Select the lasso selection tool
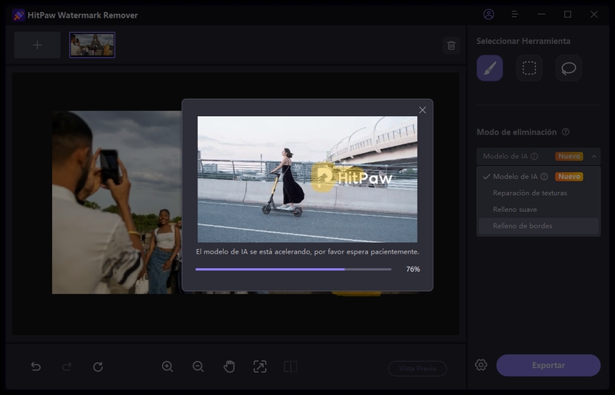The image size is (615, 395). (x=568, y=68)
